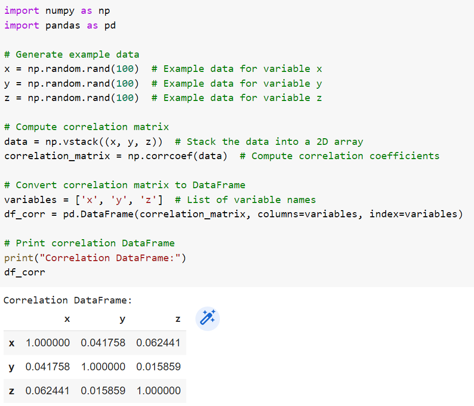This screenshot has height=406, width=474.
Task: Select the x column header
Action: (x=67, y=319)
